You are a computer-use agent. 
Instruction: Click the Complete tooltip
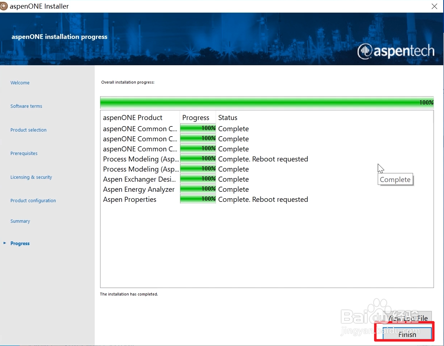click(395, 179)
